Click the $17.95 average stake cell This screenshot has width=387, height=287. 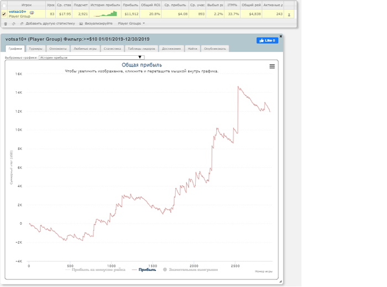[x=65, y=14]
